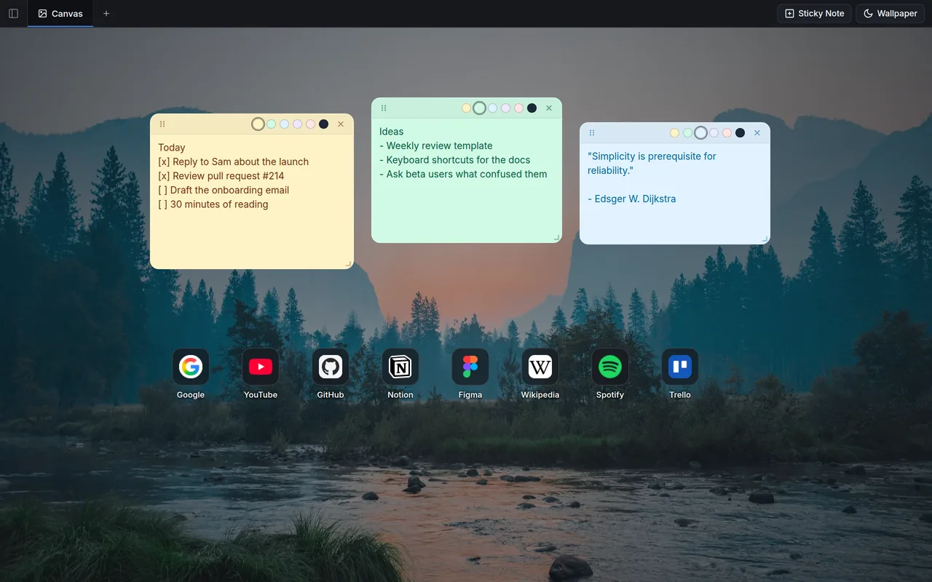Click the "- Edsger W. Dijkstra" attribution line

pyautogui.click(x=632, y=199)
